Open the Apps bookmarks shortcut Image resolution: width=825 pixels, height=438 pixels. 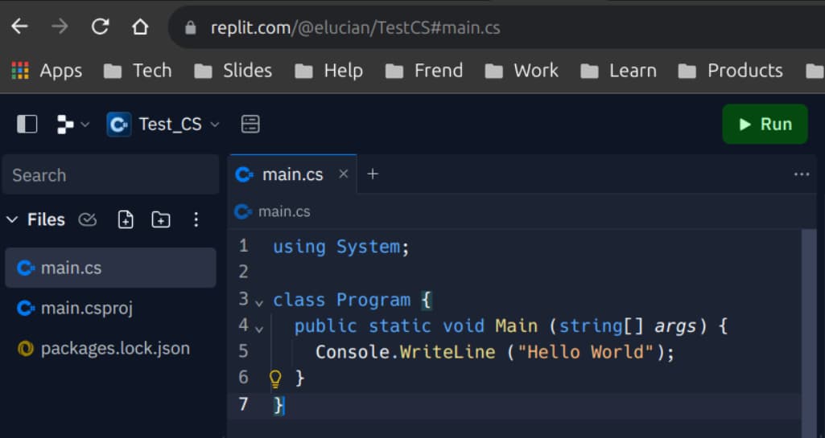coord(47,71)
